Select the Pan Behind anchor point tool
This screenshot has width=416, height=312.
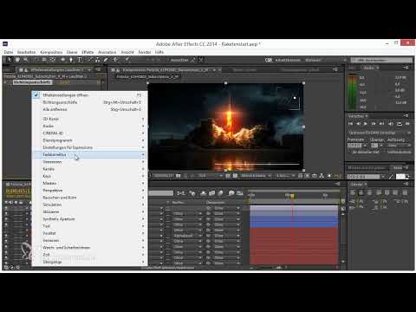click(53, 60)
